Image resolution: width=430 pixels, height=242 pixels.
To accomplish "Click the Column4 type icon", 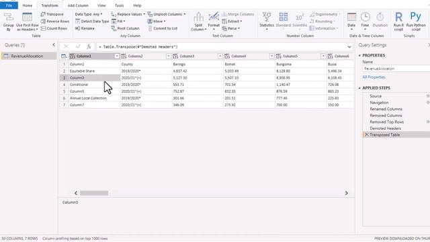I will coord(227,56).
